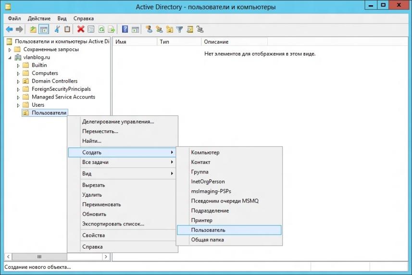Select the Domain Controllers tree item
Screen dimensions: 412x275
(x=54, y=81)
